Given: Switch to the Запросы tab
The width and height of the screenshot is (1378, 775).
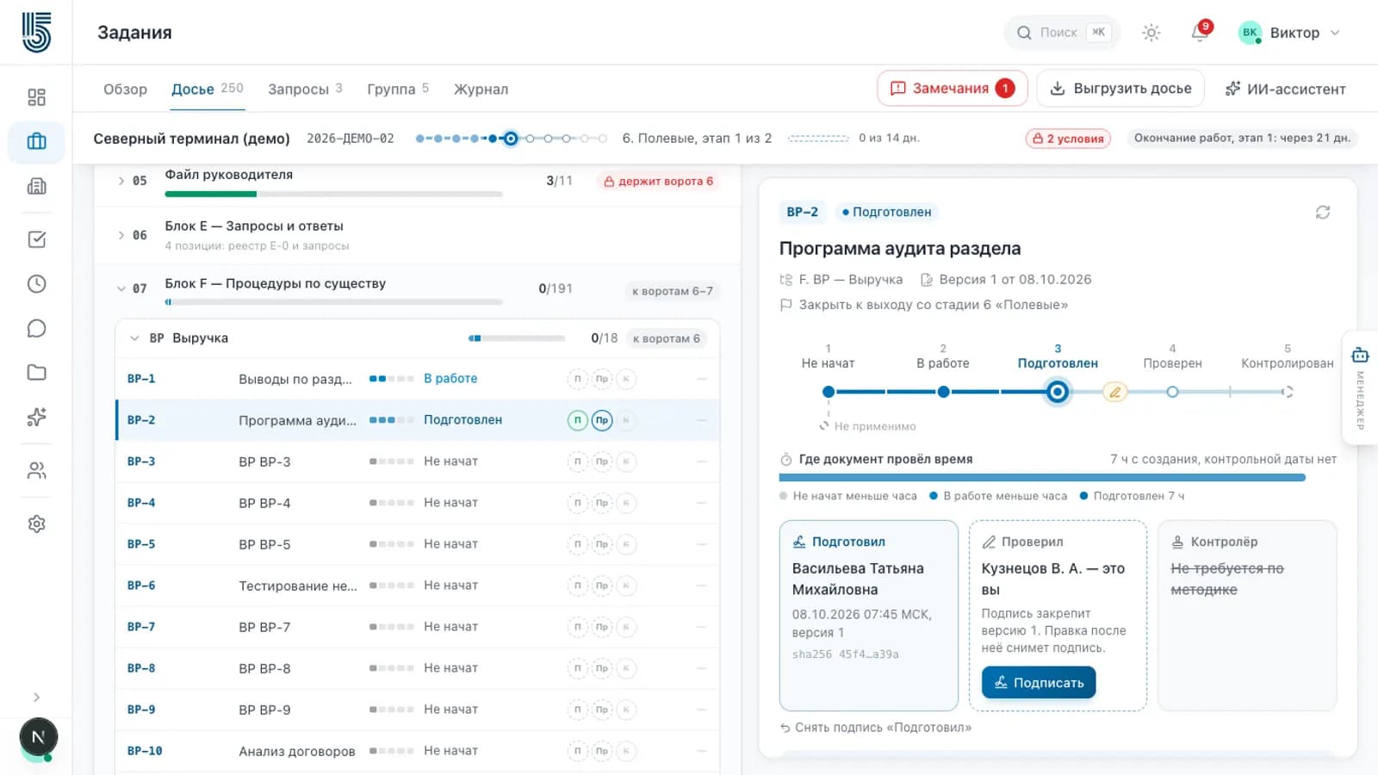Looking at the screenshot, I should pos(305,89).
